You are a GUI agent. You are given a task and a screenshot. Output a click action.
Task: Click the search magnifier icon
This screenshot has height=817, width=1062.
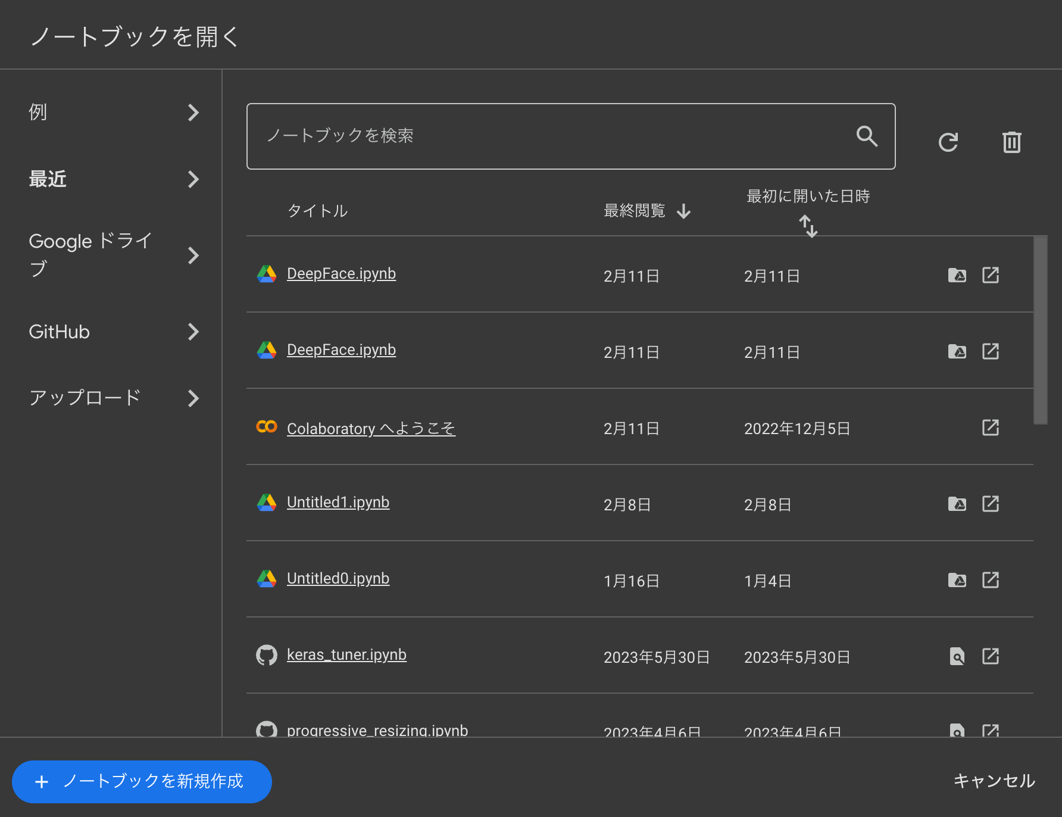pyautogui.click(x=867, y=136)
